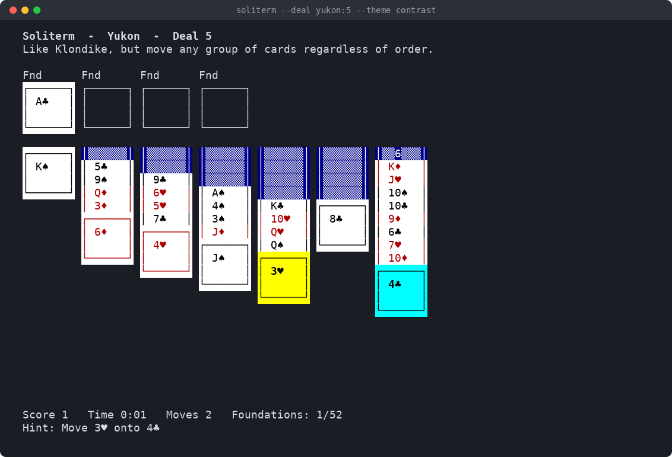Viewport: 672px width, 457px height.
Task: Click the 5♥ card
Action: click(x=166, y=206)
